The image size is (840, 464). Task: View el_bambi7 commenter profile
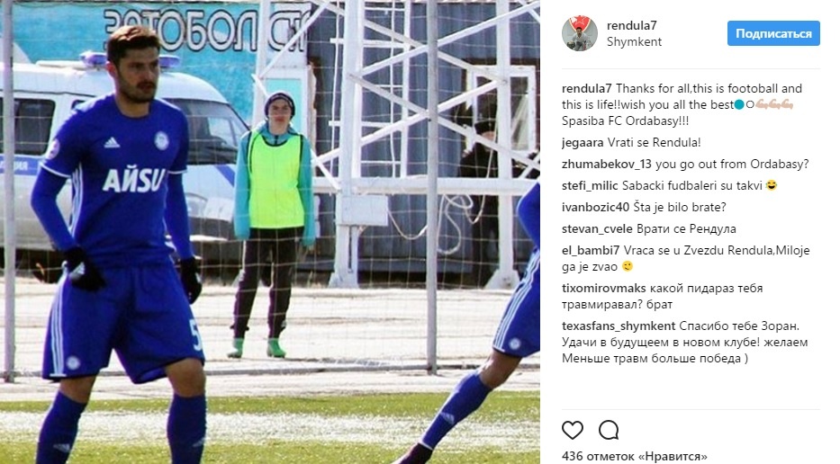click(591, 251)
